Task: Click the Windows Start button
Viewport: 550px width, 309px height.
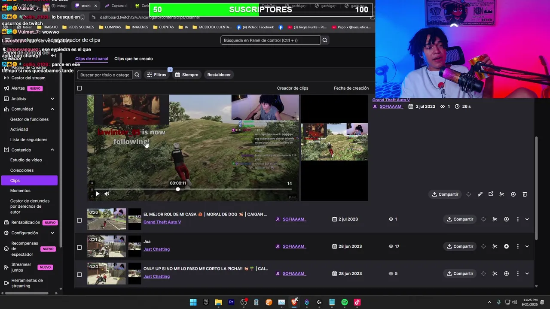Action: tap(193, 302)
